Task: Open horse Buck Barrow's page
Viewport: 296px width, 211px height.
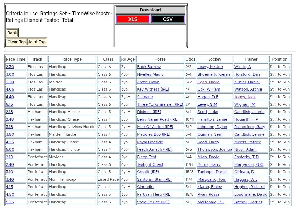Action: coord(149,67)
